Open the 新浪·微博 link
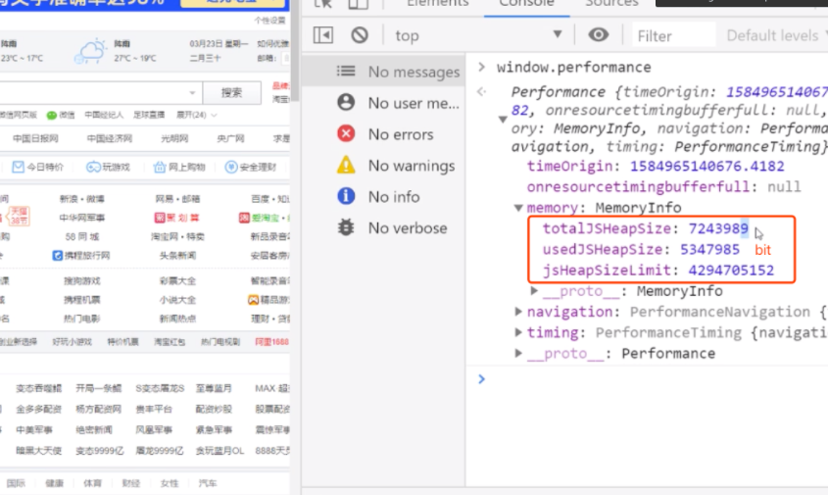This screenshot has width=828, height=495. pos(82,199)
